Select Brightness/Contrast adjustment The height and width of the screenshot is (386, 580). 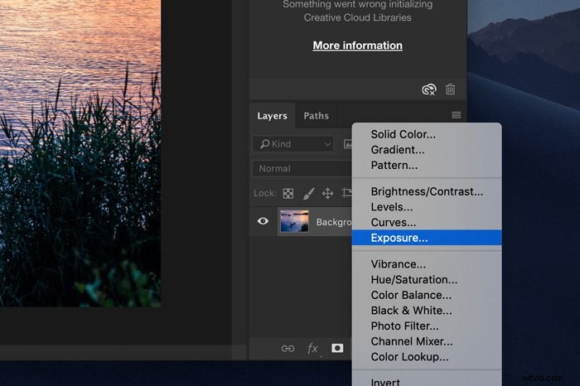[x=427, y=191]
